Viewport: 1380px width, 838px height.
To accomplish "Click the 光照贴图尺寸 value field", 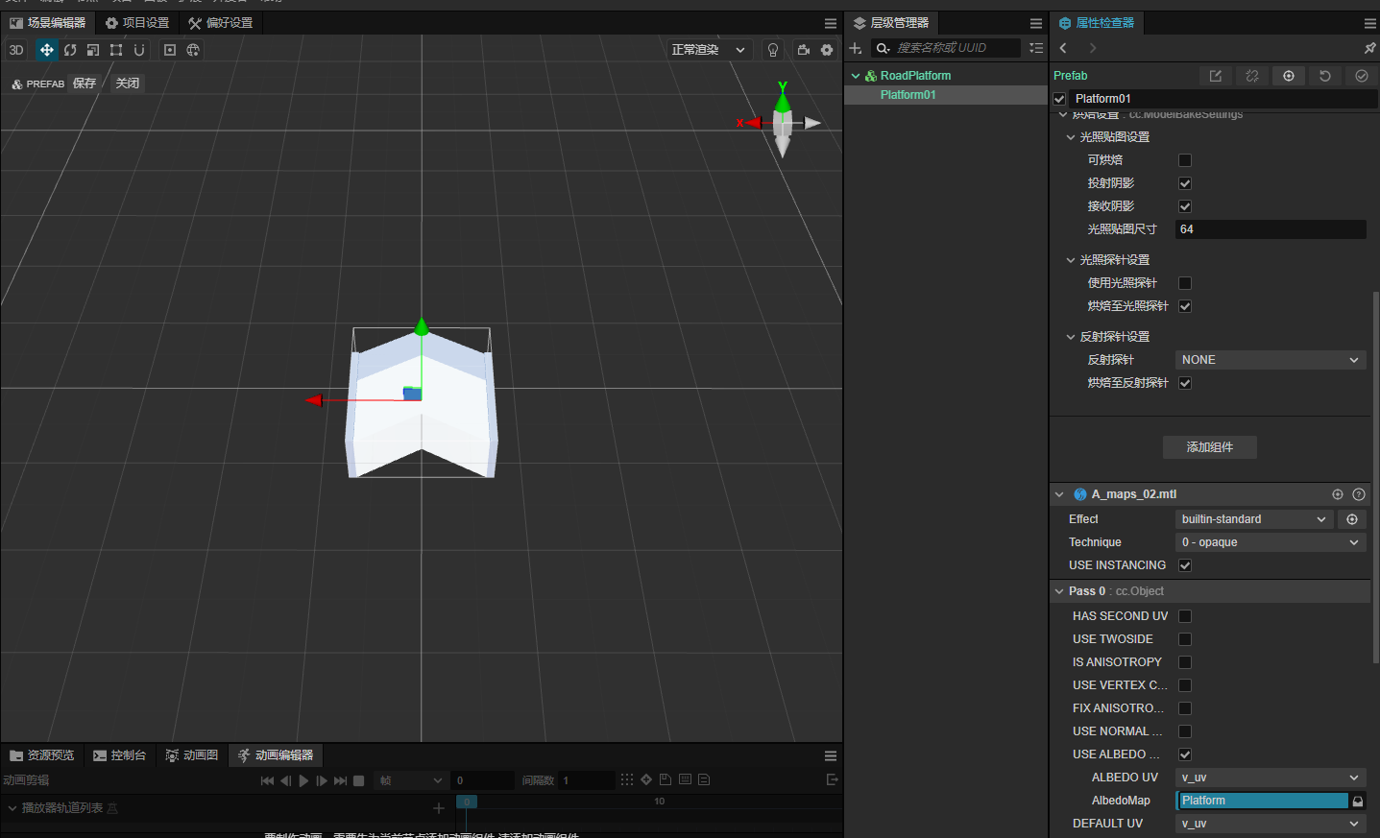I will 1271,229.
